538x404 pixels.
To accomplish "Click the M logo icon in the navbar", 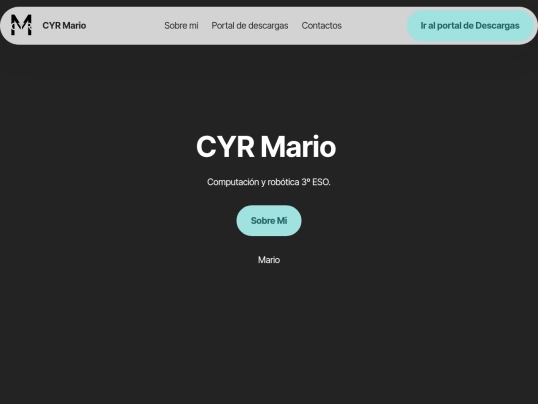I will click(21, 25).
